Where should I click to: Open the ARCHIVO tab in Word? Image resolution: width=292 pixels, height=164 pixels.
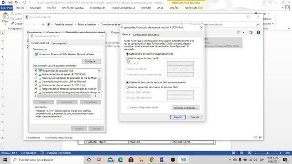tap(6, 8)
